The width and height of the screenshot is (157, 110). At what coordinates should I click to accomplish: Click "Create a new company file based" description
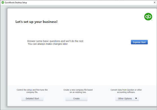78,91
